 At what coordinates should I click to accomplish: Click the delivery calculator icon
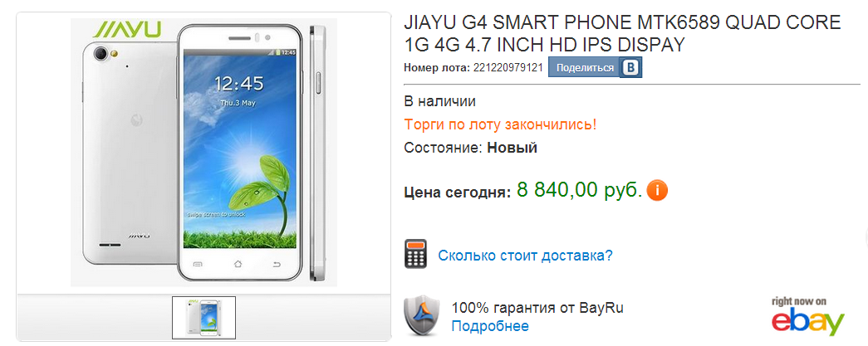click(415, 254)
